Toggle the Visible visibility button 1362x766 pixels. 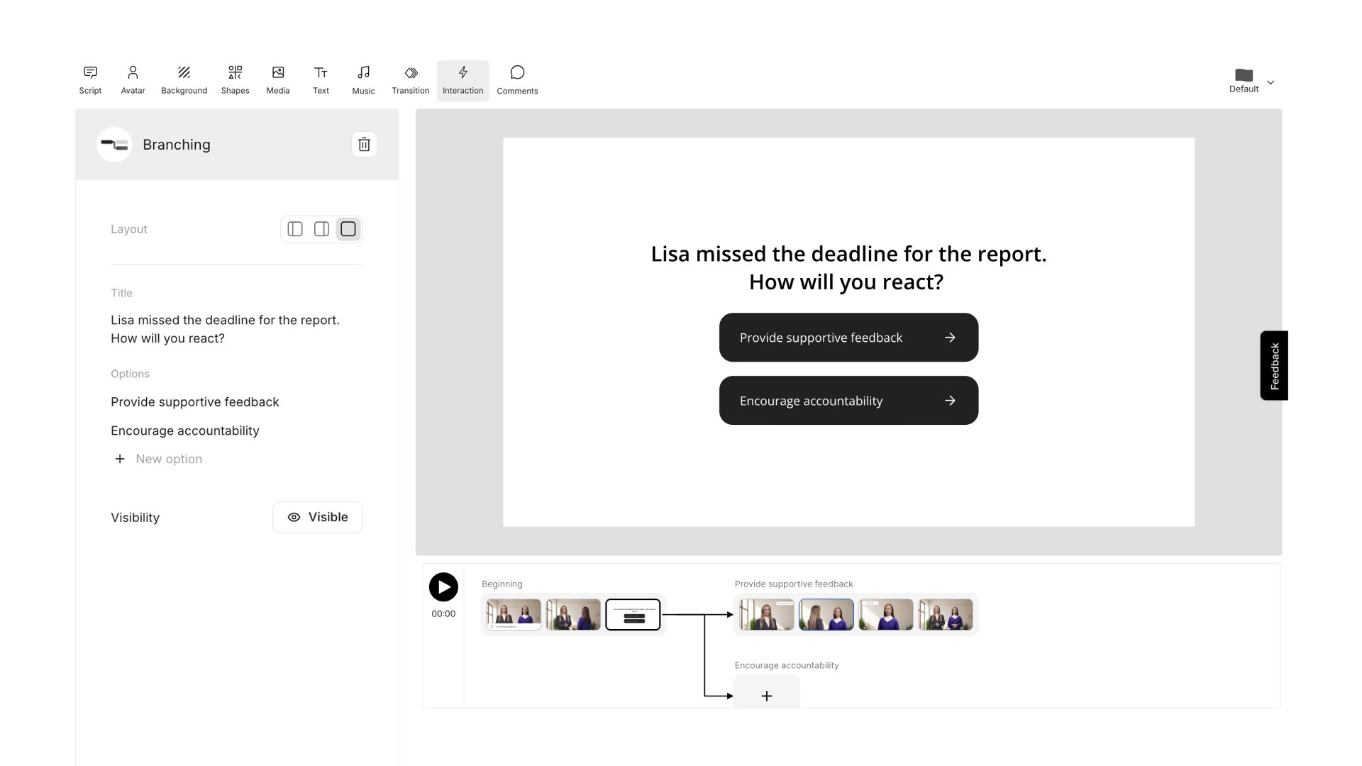click(318, 517)
